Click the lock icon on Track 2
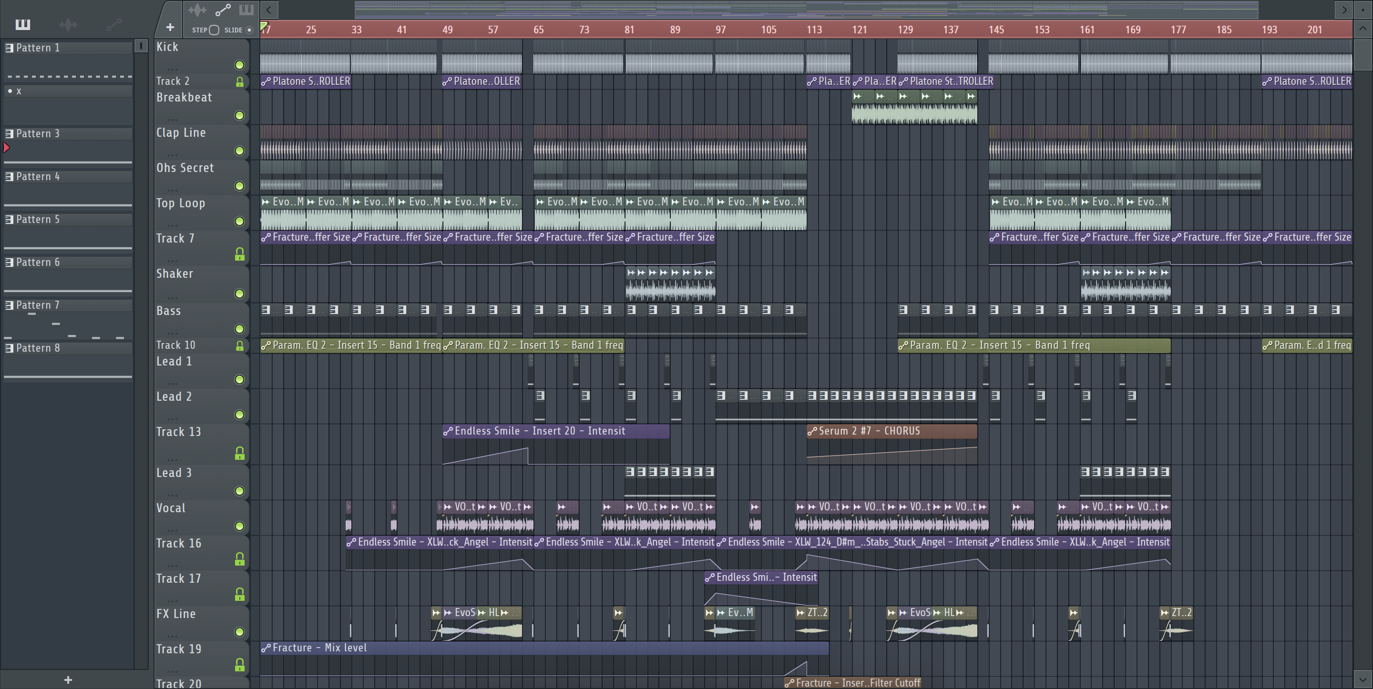 240,82
